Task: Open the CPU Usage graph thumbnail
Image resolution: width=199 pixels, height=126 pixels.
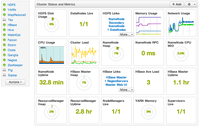Action: tap(52, 55)
